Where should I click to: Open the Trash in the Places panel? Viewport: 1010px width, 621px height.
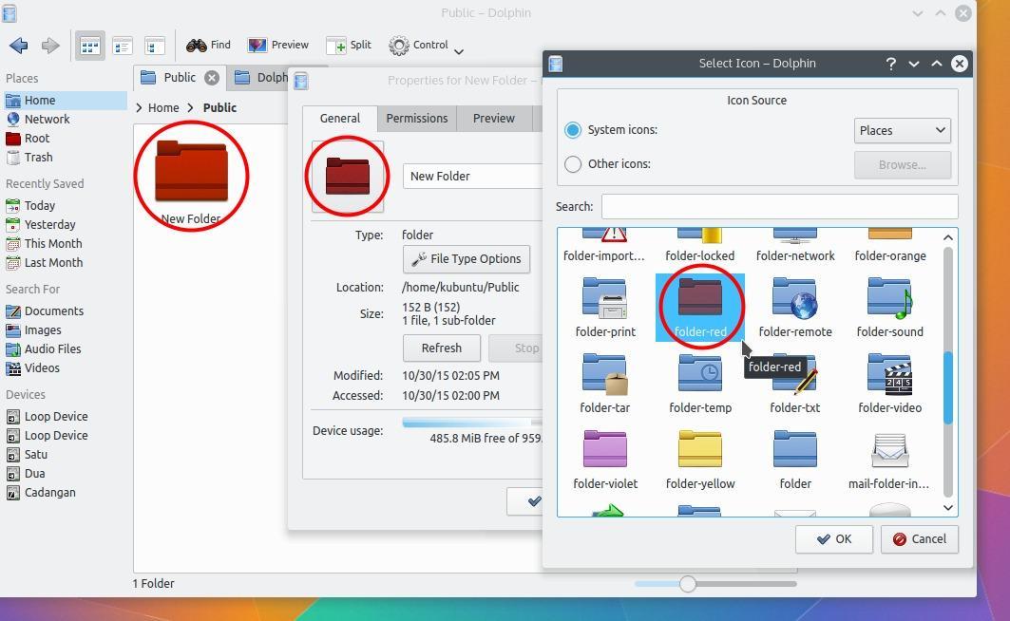40,157
